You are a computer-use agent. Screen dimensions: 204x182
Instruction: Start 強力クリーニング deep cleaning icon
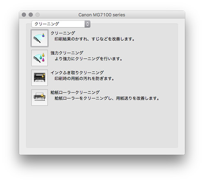pos(40,58)
